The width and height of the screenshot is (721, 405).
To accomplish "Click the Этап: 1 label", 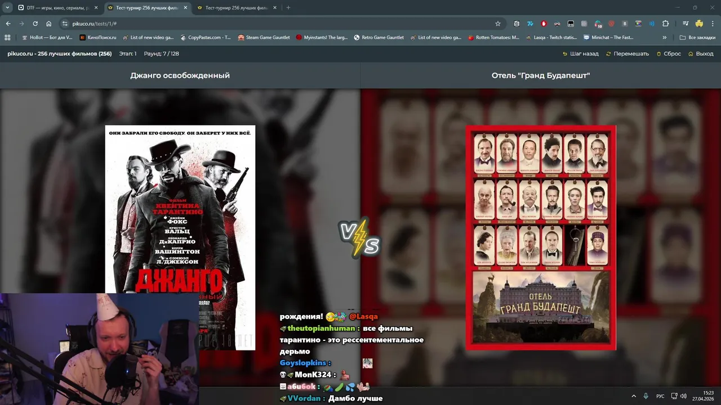I will click(128, 54).
